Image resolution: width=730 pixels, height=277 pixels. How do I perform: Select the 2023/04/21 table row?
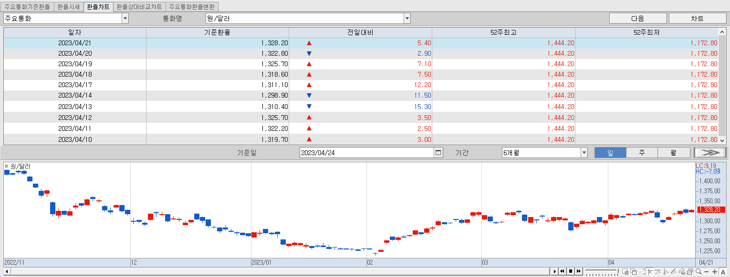tap(361, 43)
